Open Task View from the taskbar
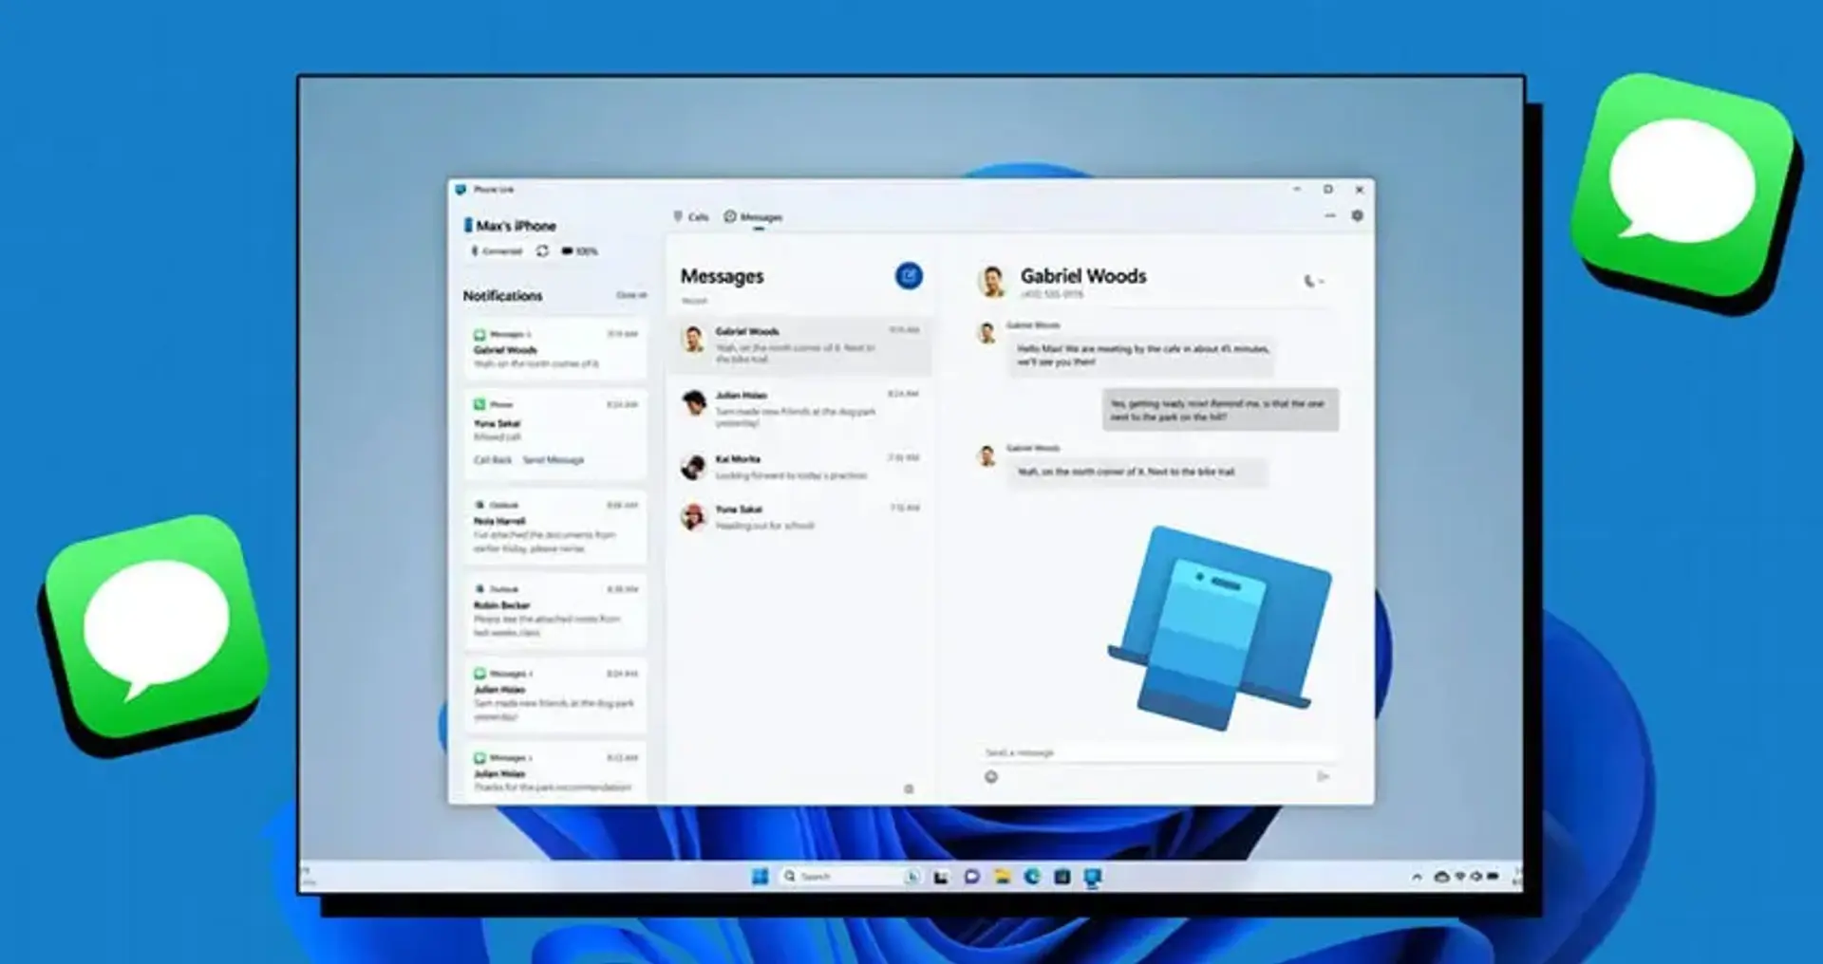 [x=941, y=877]
